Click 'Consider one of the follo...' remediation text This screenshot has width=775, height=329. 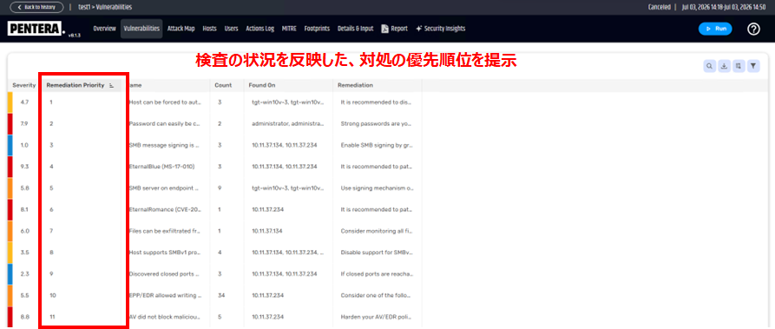click(x=376, y=295)
